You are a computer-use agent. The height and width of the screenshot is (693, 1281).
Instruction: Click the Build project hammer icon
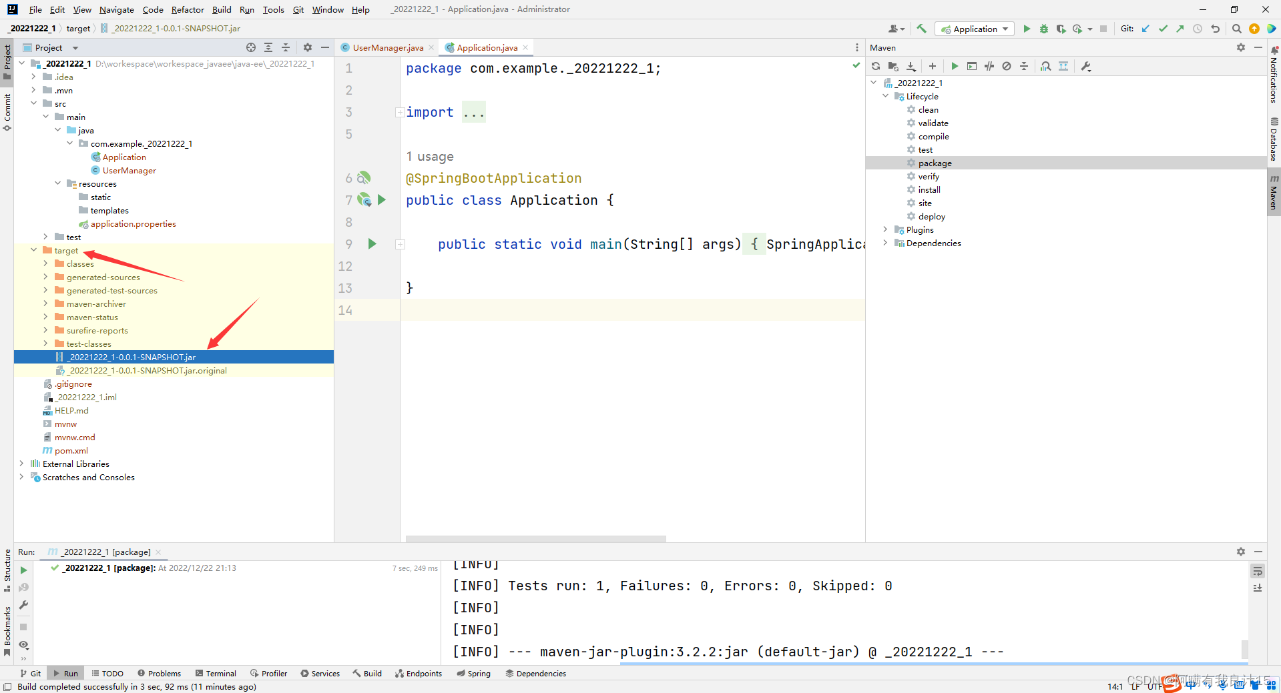(921, 29)
